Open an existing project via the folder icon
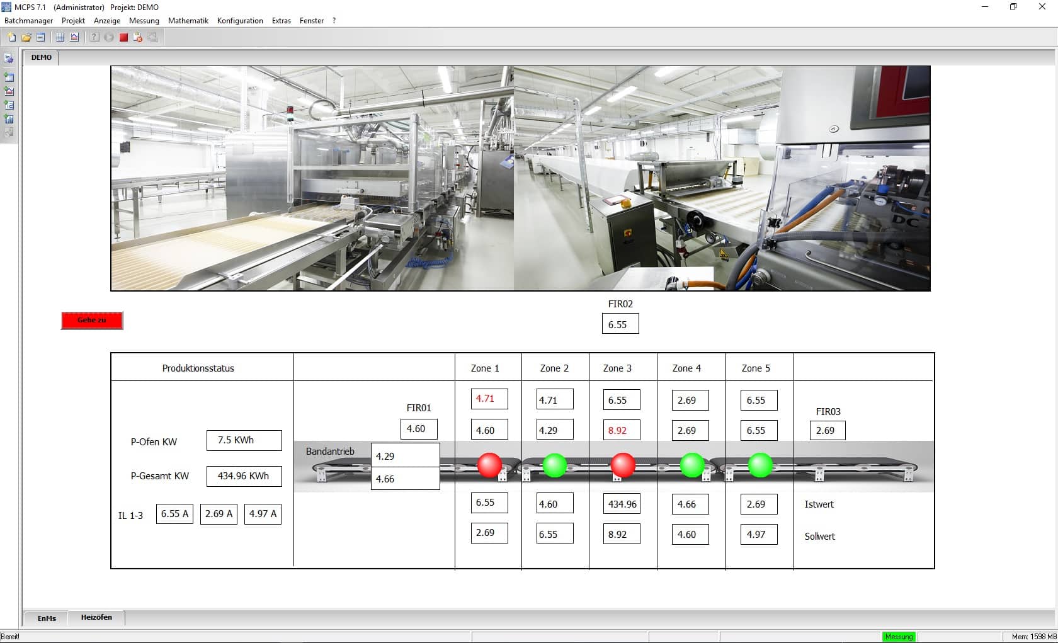Screen dimensions: 1058x643 26,37
